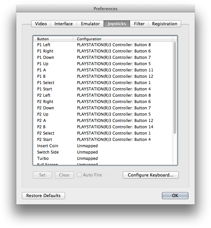Enable the Auto Fire checkbox
This screenshot has height=228, width=211.
tap(79, 175)
